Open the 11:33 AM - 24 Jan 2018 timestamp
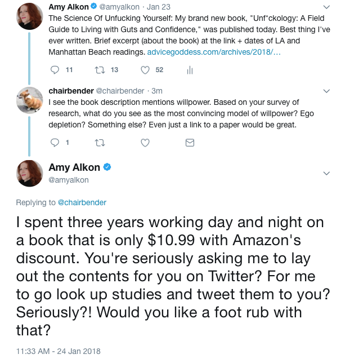Viewport: 350px width, 363px height. (59, 351)
